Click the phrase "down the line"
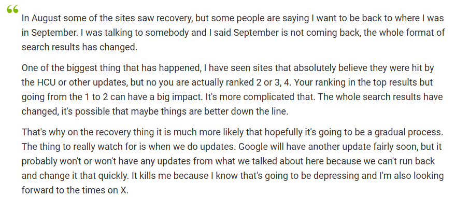The image size is (455, 197). point(262,111)
